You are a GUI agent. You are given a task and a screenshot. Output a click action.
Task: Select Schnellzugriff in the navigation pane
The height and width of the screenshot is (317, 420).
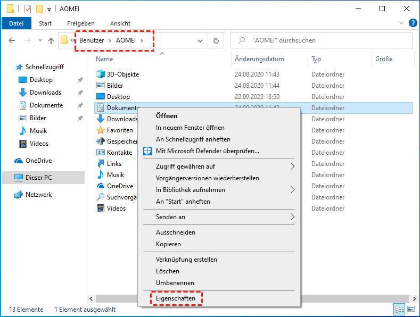pyautogui.click(x=40, y=67)
